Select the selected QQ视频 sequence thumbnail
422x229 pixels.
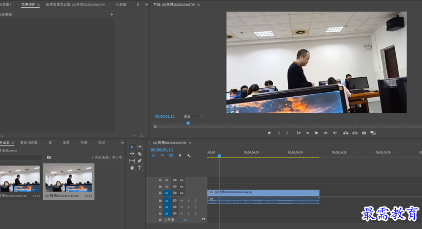[x=69, y=179]
